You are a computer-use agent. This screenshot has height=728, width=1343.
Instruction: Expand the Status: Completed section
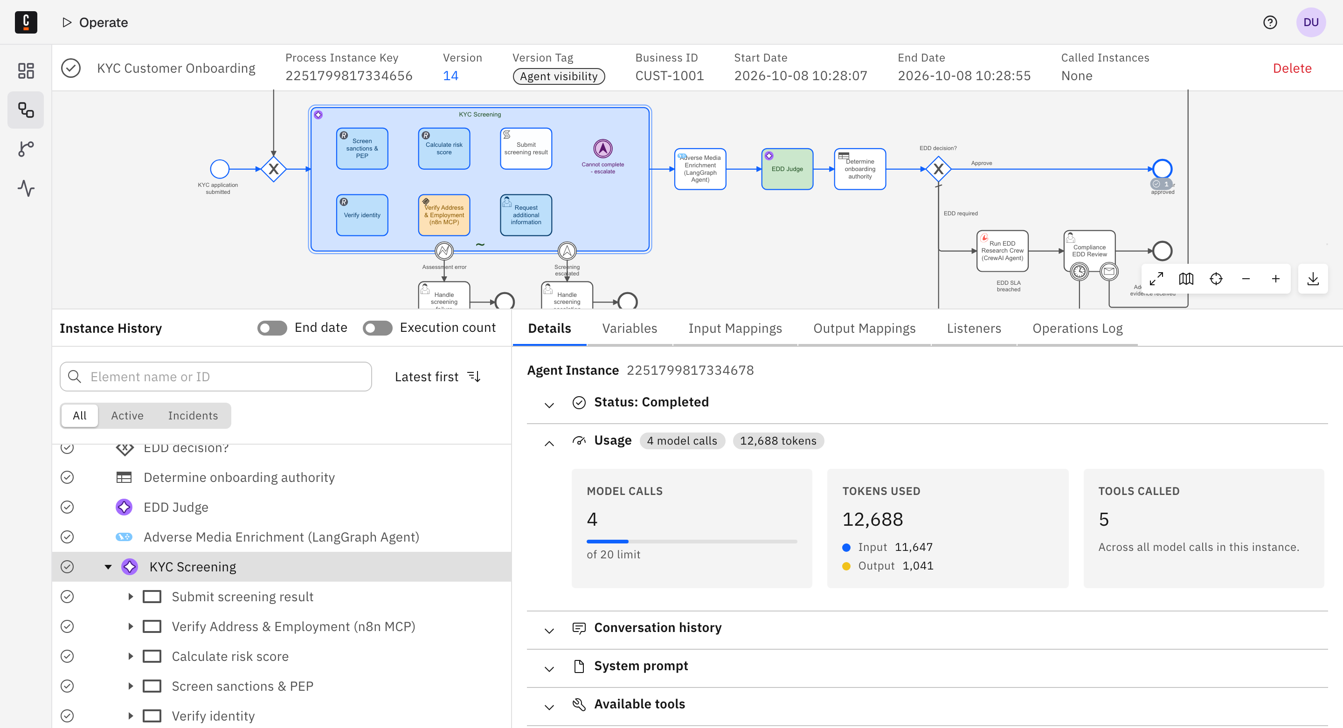point(549,405)
